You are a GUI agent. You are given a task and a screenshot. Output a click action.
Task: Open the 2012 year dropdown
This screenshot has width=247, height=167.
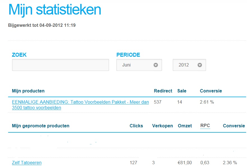pyautogui.click(x=189, y=65)
